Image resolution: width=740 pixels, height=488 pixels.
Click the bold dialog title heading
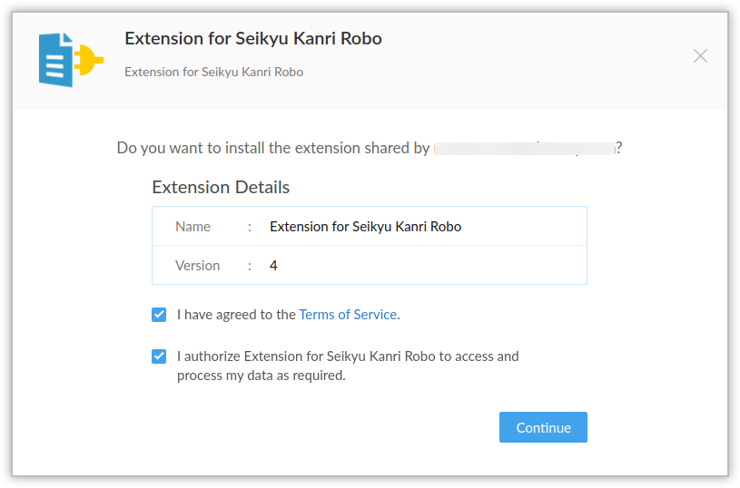coord(252,39)
